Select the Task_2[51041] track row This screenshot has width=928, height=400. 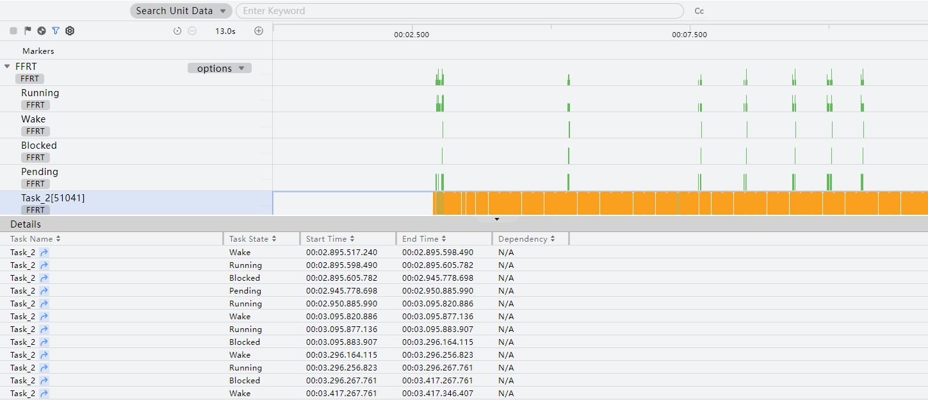(136, 203)
